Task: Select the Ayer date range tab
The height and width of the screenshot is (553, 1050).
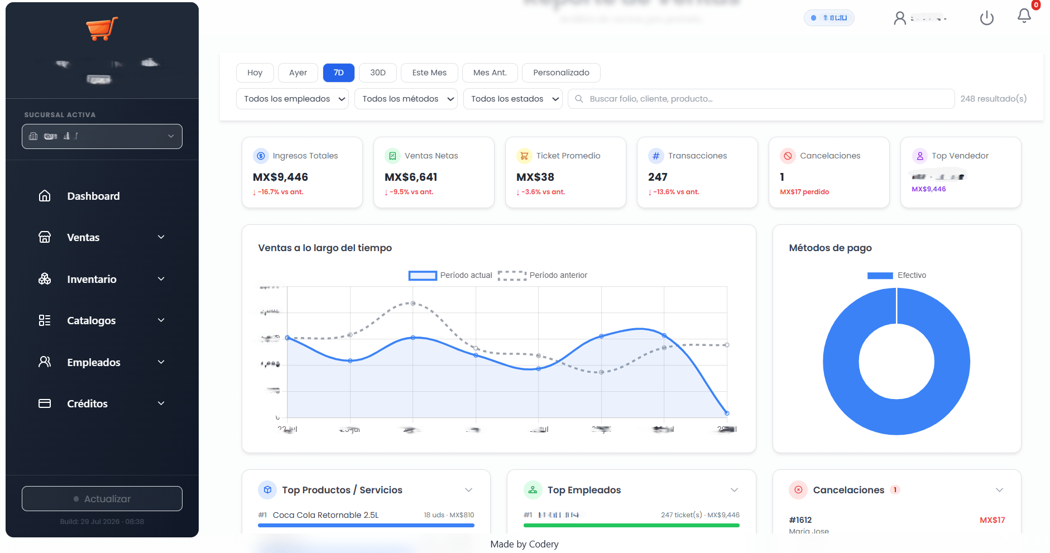Action: [x=298, y=73]
